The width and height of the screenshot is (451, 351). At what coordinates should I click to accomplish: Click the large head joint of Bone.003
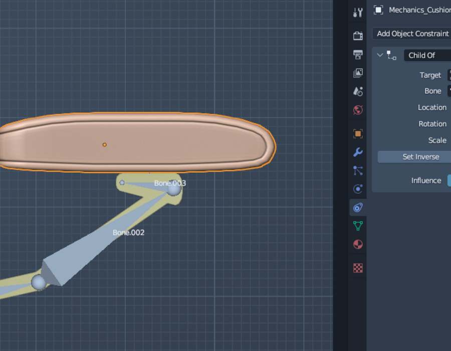click(x=174, y=189)
